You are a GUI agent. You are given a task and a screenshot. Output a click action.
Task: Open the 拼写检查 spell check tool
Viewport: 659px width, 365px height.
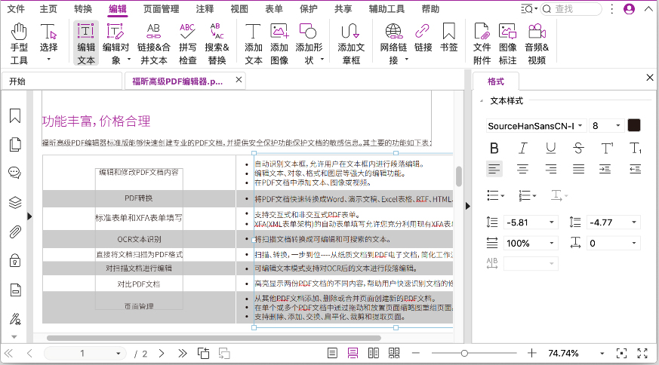click(x=187, y=44)
